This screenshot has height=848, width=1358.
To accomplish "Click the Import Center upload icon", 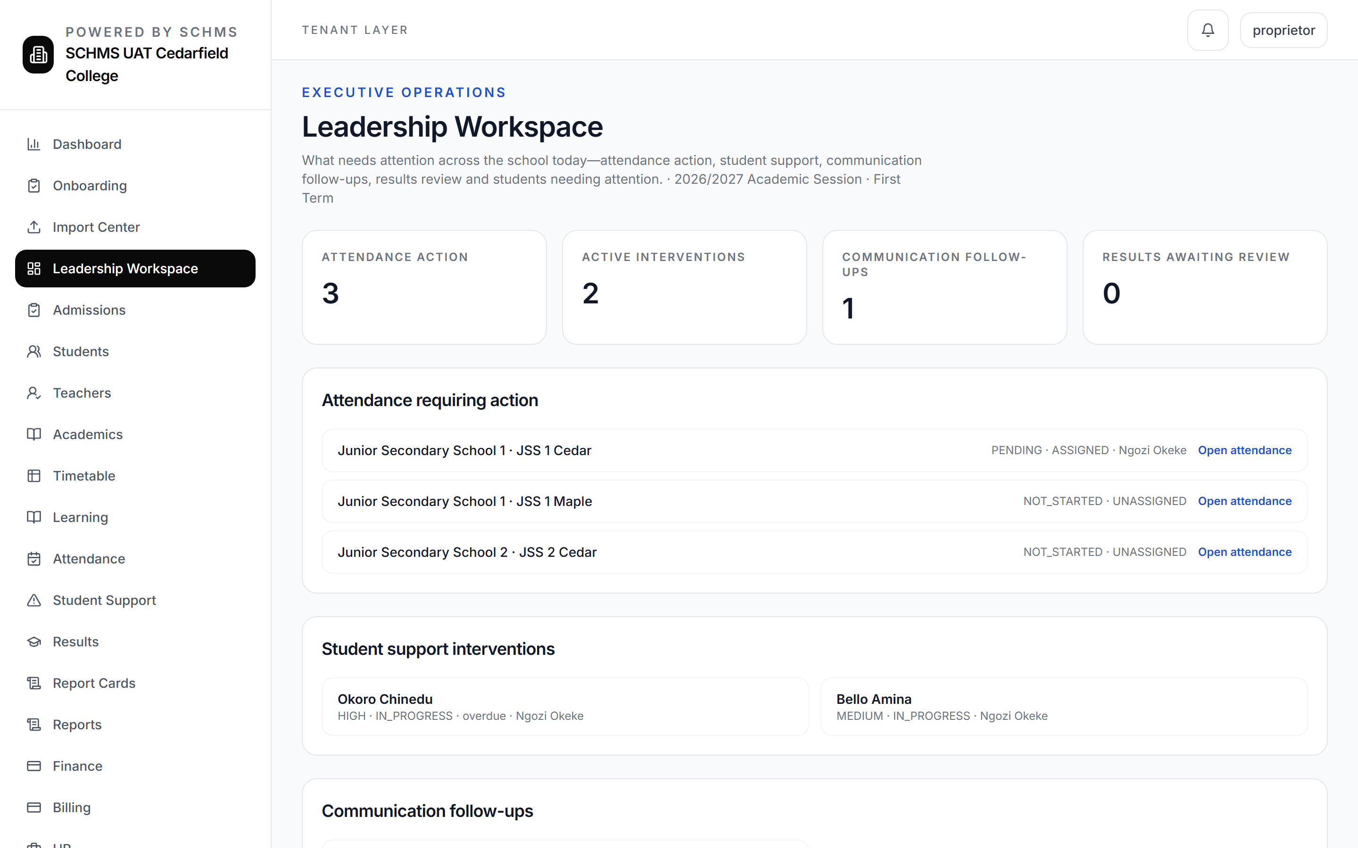I will pos(33,227).
